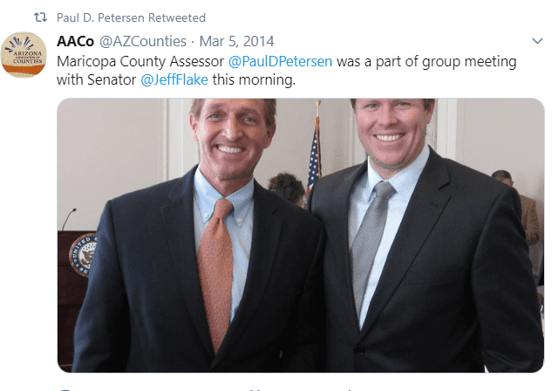Image resolution: width=558 pixels, height=391 pixels.
Task: Click the words this morning
Action: 254,79
